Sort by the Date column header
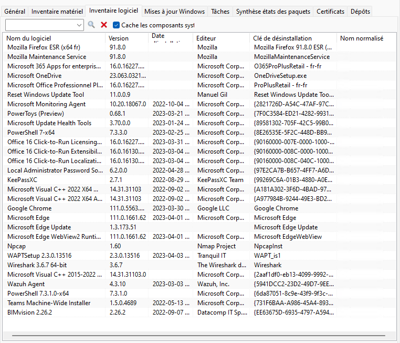 171,37
